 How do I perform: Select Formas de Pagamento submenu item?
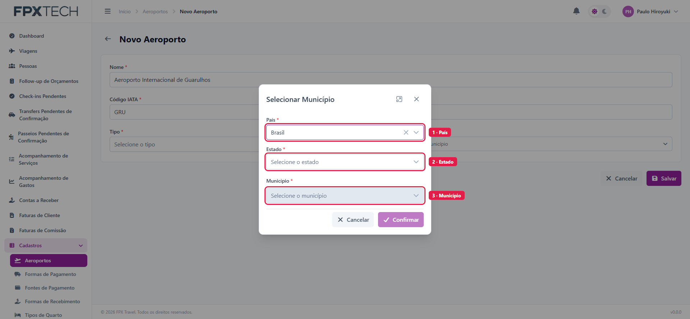click(49, 274)
